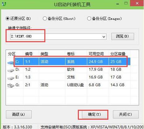Select the 还原分区 (R) radio option

click(7, 19)
